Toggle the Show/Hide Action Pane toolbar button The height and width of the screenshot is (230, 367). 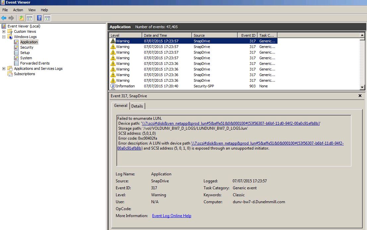(x=47, y=18)
